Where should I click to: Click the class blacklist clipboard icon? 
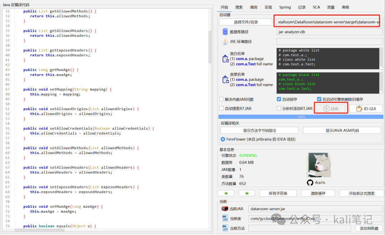pyautogui.click(x=225, y=79)
